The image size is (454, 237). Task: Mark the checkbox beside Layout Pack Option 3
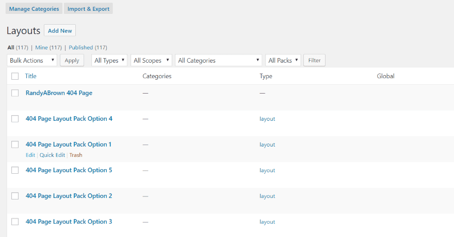pyautogui.click(x=15, y=222)
